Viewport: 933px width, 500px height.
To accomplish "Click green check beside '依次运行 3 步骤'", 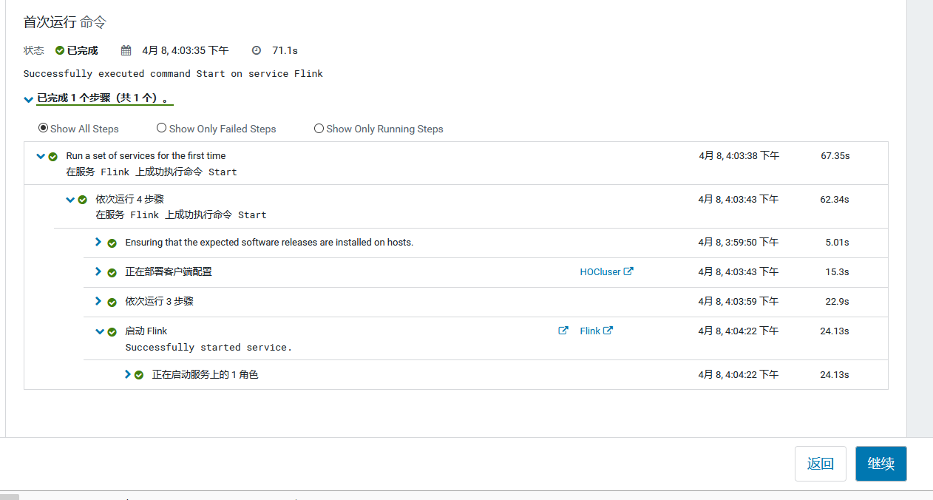I will click(112, 303).
